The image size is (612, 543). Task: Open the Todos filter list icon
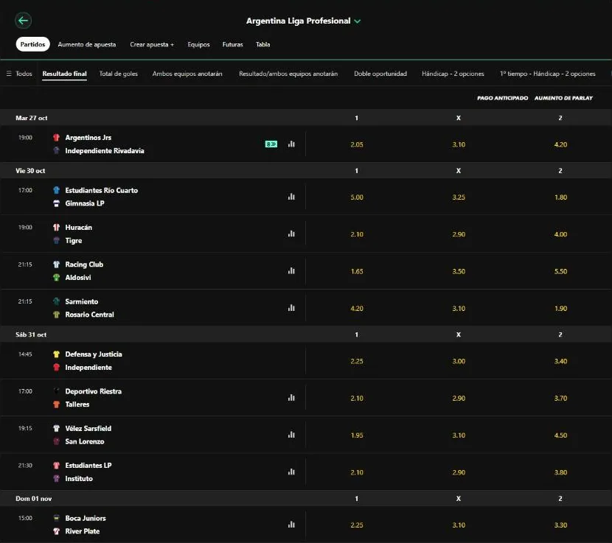pyautogui.click(x=9, y=74)
